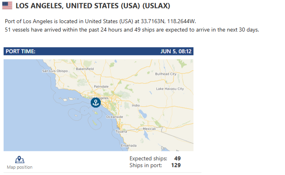The width and height of the screenshot is (285, 175).
Task: Click the PORT TIME header bar
Action: click(x=98, y=51)
